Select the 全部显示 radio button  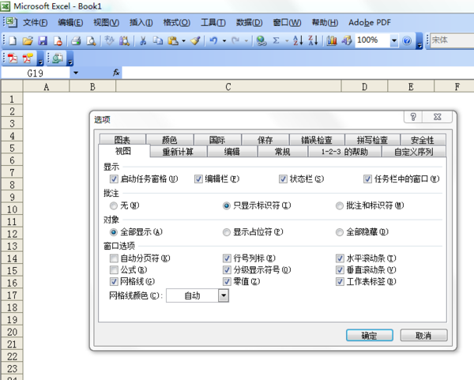(x=114, y=232)
